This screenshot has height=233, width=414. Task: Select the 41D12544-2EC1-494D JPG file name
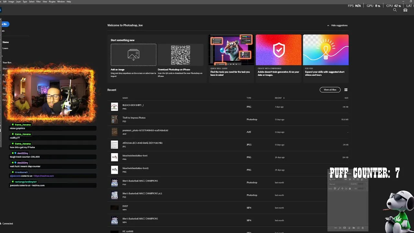coord(142,143)
